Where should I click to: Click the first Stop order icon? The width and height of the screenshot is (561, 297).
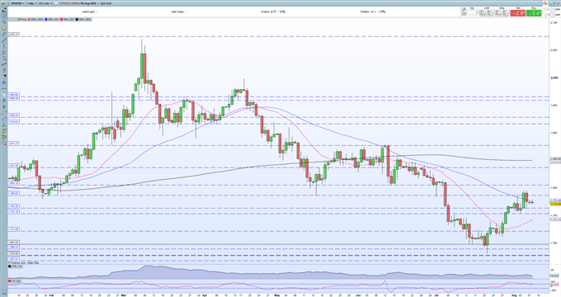click(x=498, y=13)
